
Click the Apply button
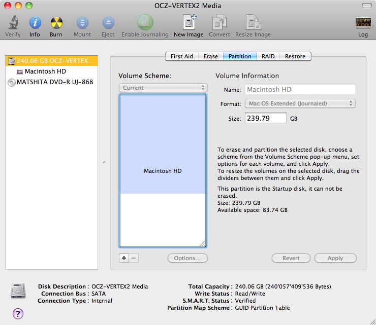[x=335, y=258]
